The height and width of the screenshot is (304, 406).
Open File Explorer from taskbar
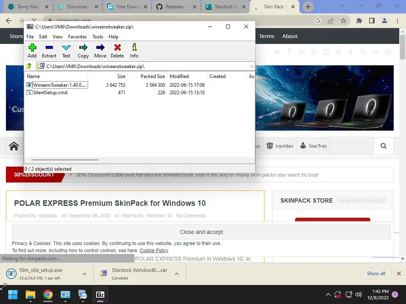pyautogui.click(x=30, y=294)
